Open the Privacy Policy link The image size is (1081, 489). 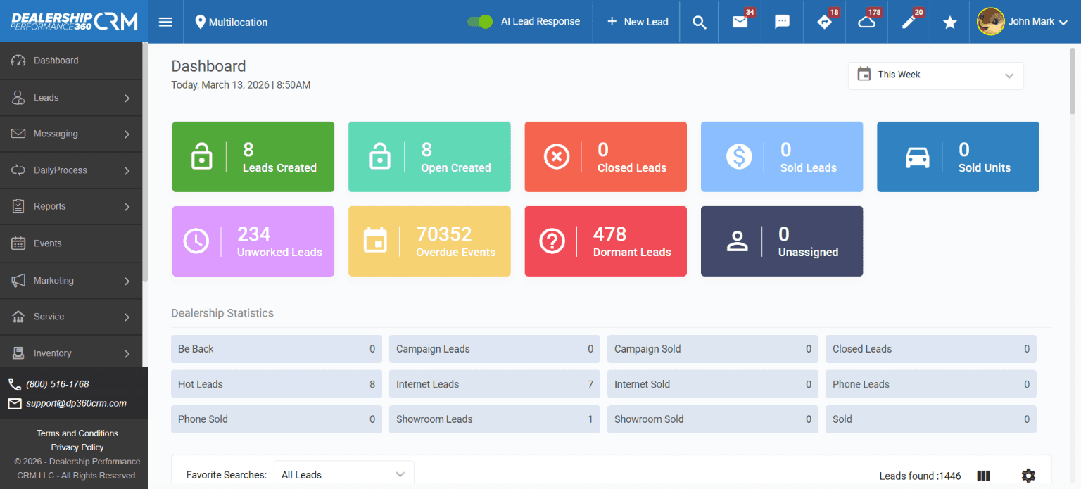pos(77,447)
